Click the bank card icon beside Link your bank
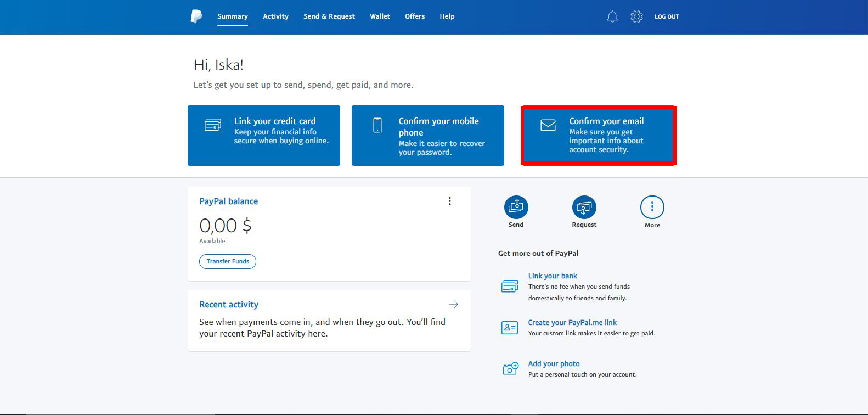868x415 pixels. point(510,286)
